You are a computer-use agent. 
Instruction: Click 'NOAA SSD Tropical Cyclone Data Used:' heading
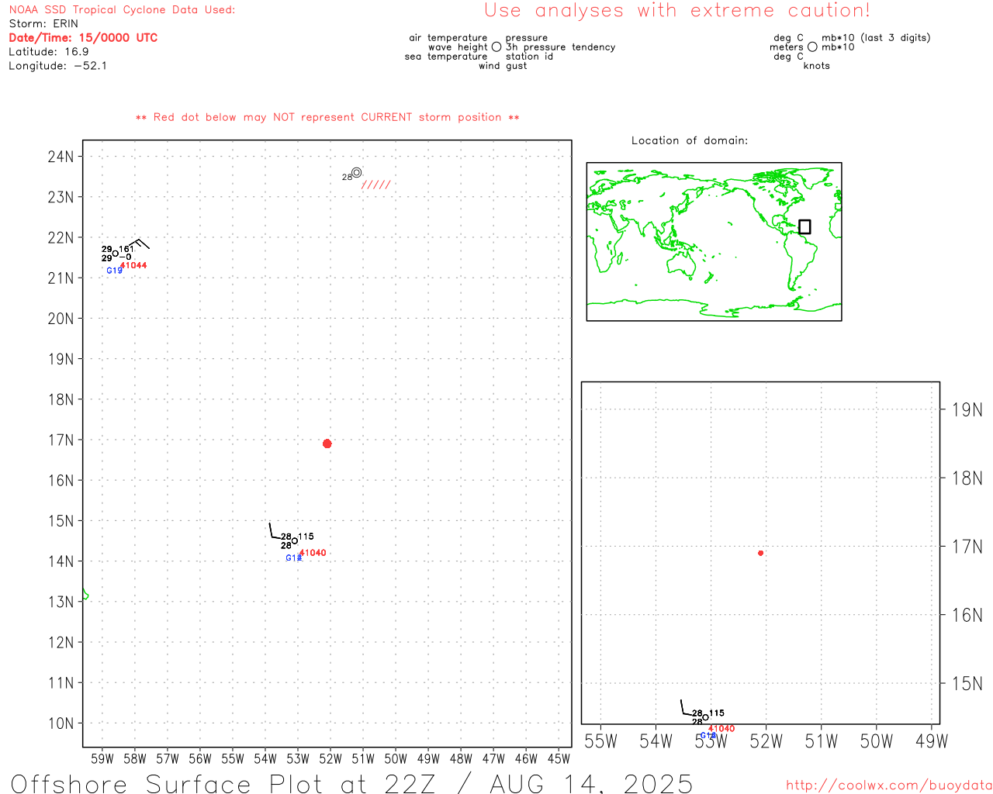click(122, 10)
